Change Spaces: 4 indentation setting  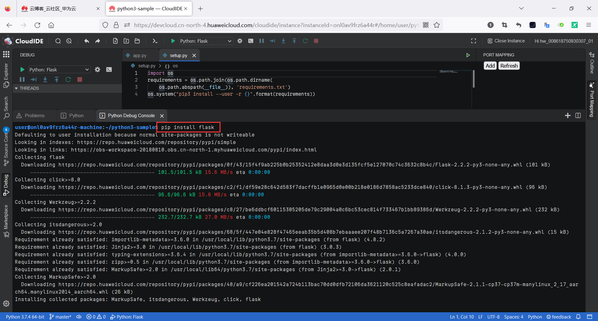tap(514, 317)
